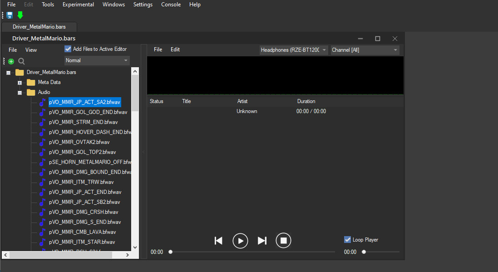Click the Meta Data folder icon

click(x=30, y=82)
